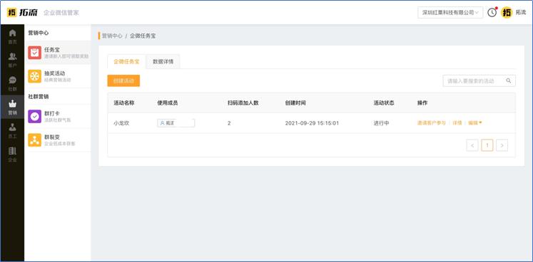The width and height of the screenshot is (533, 262).
Task: Click the 活动状态 column header
Action: (x=384, y=103)
